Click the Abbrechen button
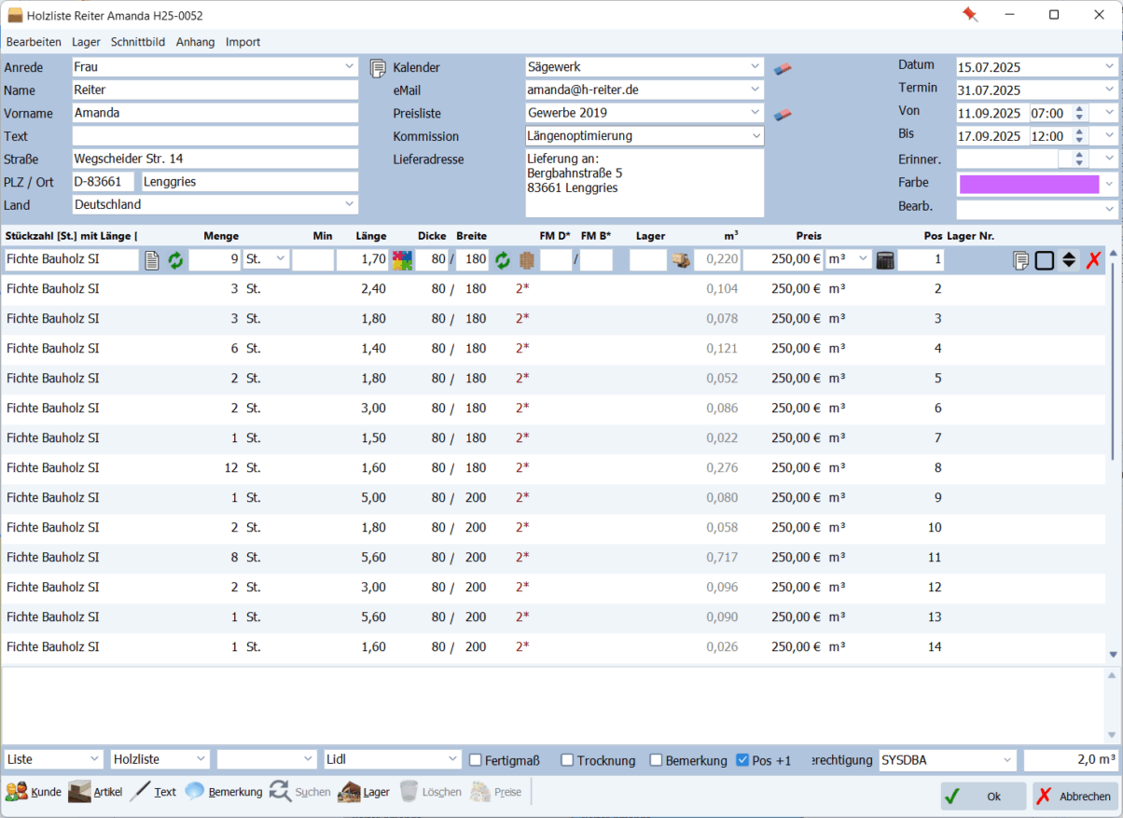 point(1074,797)
